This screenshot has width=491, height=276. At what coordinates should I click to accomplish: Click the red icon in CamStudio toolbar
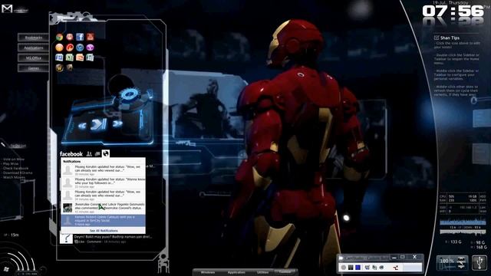(396, 268)
